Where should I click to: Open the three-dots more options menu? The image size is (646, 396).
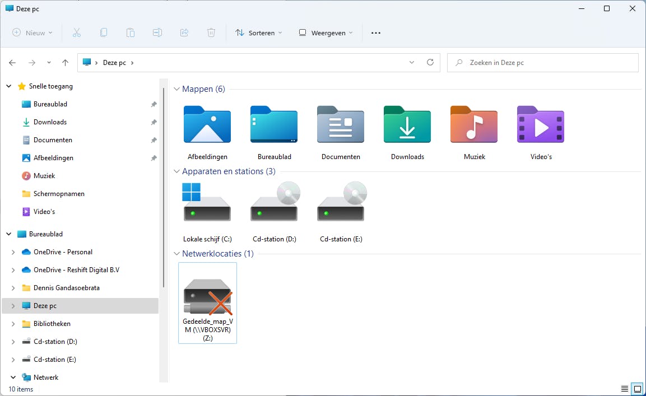pyautogui.click(x=376, y=32)
